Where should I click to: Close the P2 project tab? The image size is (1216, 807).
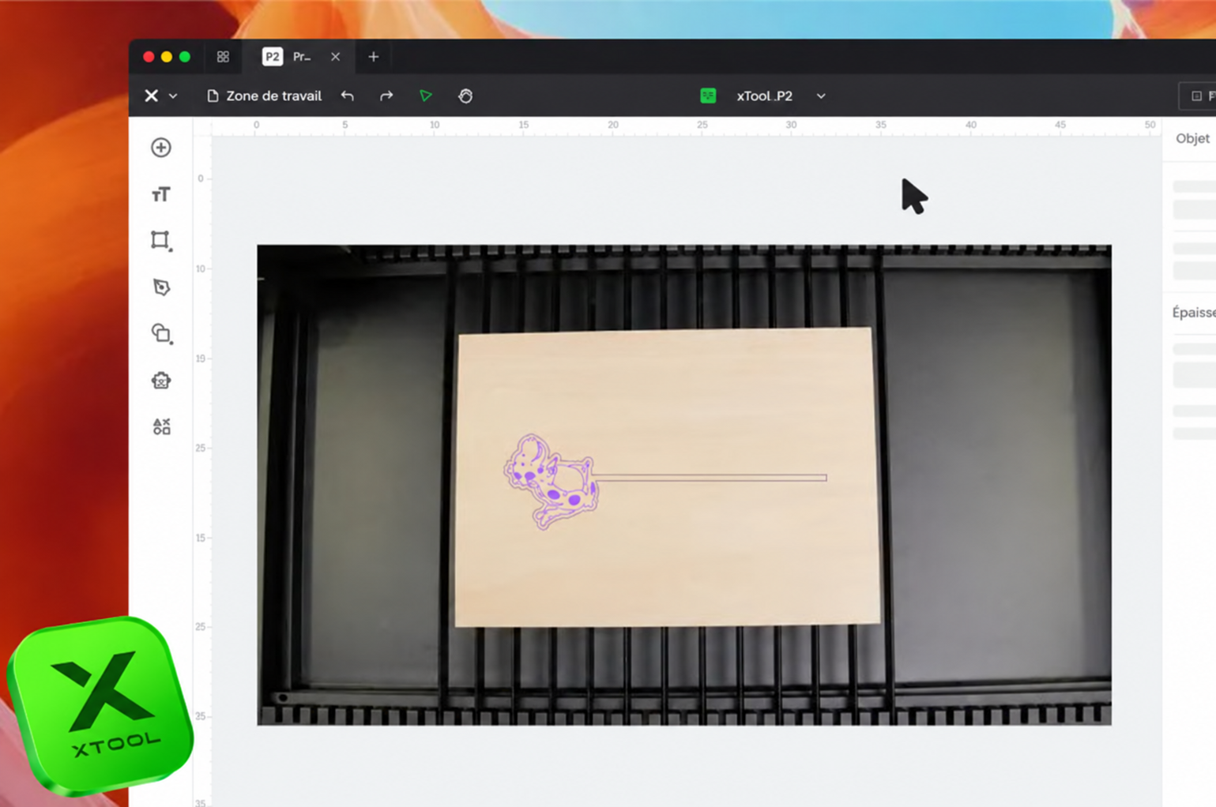pos(335,57)
